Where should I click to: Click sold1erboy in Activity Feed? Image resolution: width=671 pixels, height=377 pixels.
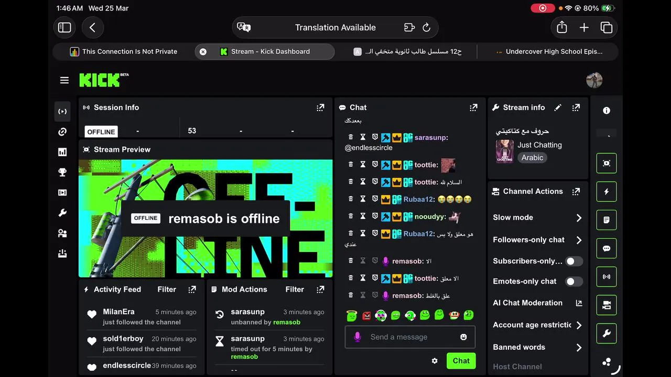[x=123, y=339]
